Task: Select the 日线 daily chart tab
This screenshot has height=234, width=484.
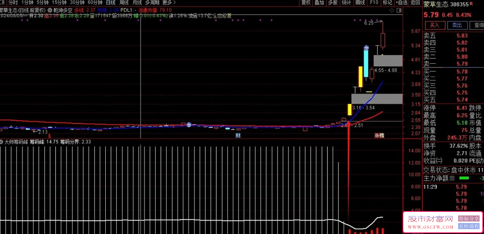Action: click(x=111, y=2)
